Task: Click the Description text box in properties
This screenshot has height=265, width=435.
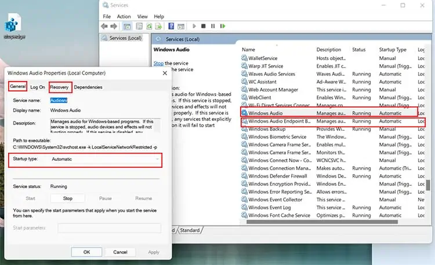Action: click(x=105, y=126)
